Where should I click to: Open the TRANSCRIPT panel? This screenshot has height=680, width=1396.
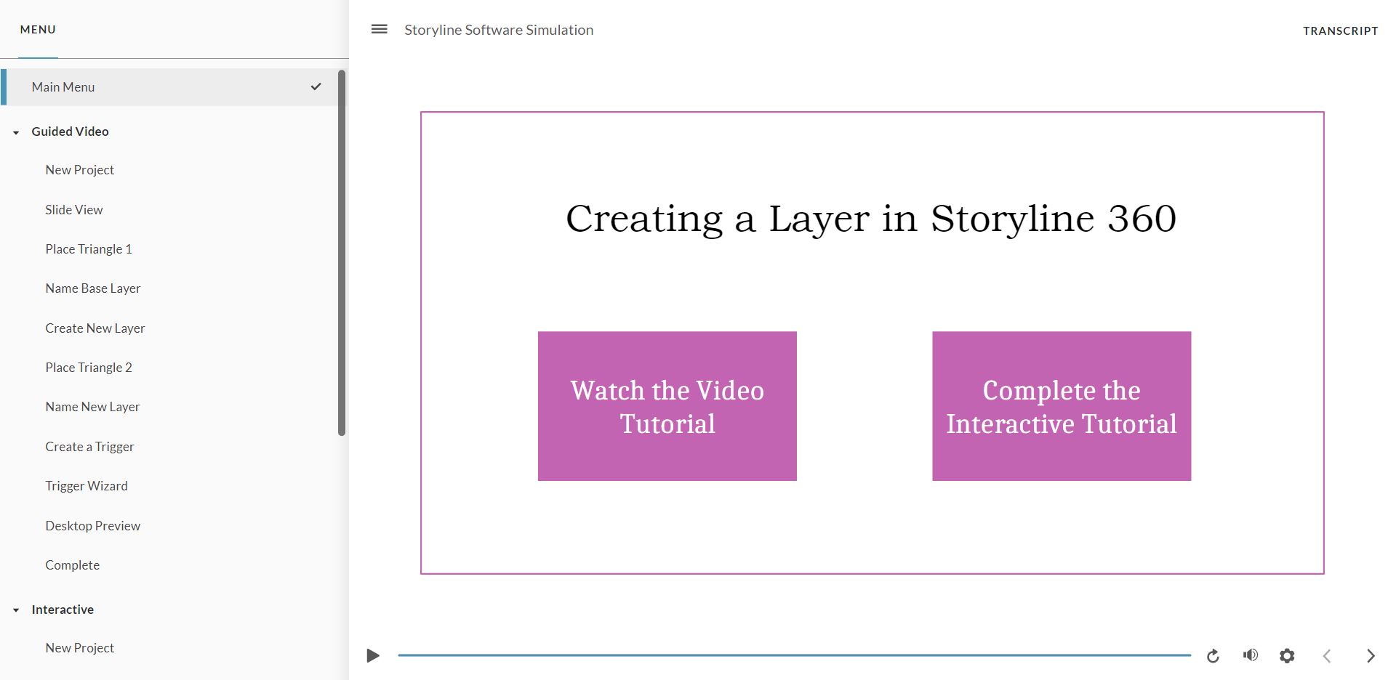click(x=1340, y=31)
